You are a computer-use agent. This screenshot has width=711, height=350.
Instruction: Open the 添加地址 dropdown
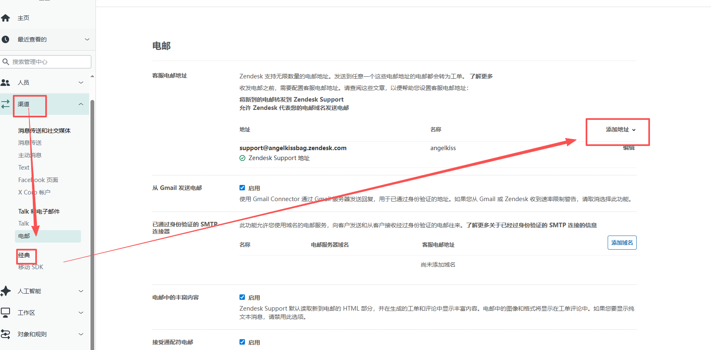point(620,130)
